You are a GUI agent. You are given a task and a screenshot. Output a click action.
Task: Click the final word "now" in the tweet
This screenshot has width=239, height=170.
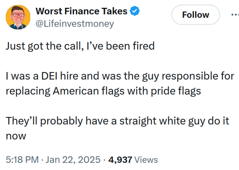[x=16, y=136]
